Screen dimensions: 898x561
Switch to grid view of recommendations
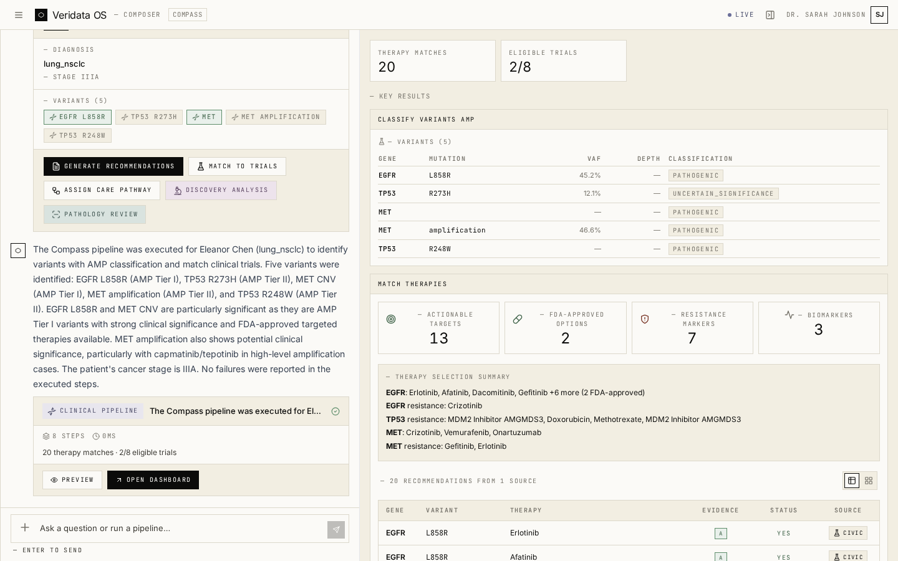tap(869, 481)
